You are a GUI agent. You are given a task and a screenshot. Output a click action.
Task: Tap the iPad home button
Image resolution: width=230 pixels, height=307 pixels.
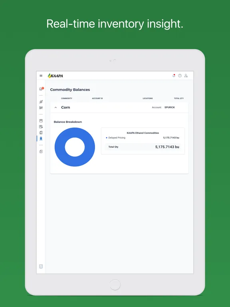point(115,285)
